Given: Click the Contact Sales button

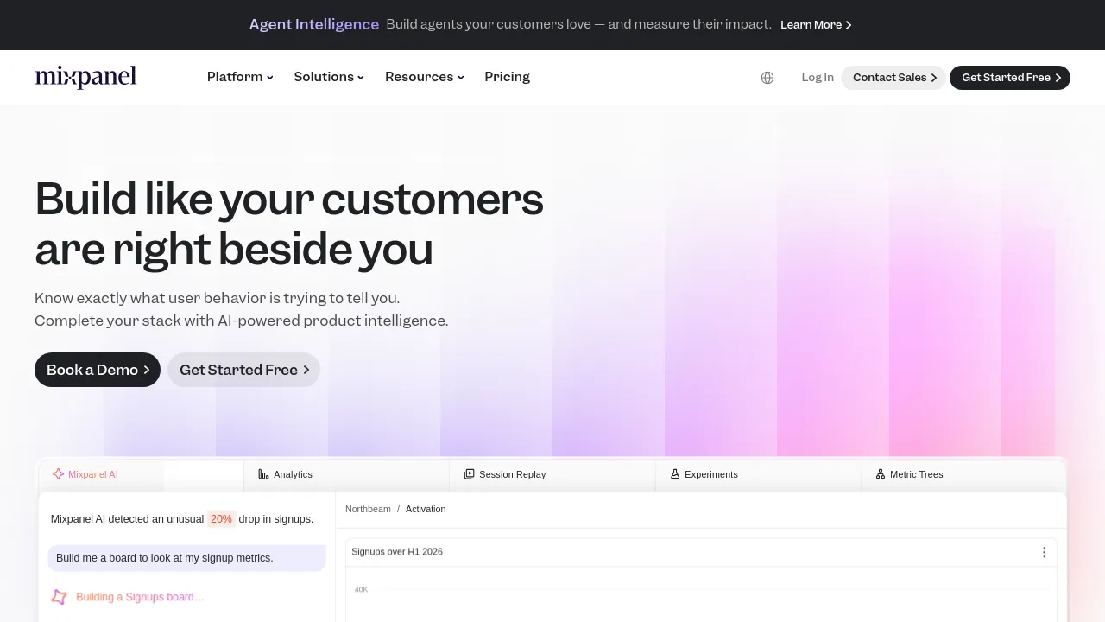Looking at the screenshot, I should click(x=893, y=78).
